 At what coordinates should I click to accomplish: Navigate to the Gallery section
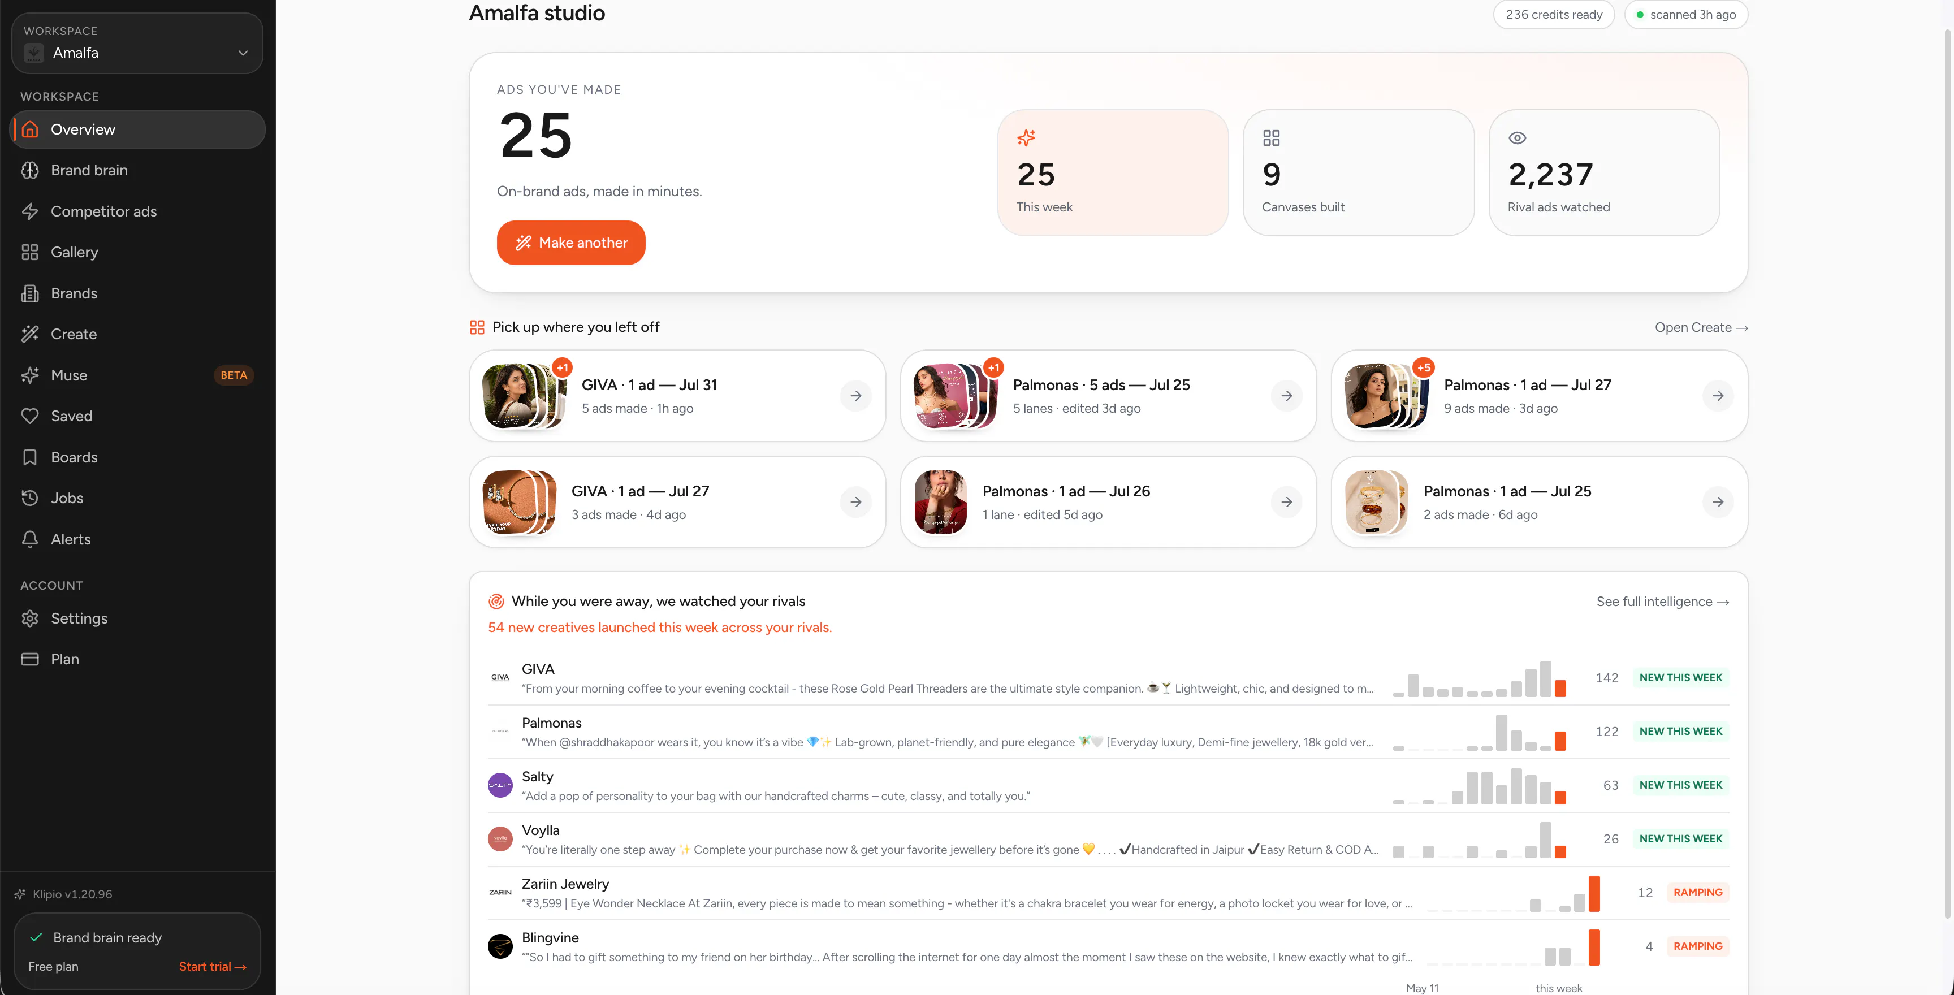click(137, 252)
